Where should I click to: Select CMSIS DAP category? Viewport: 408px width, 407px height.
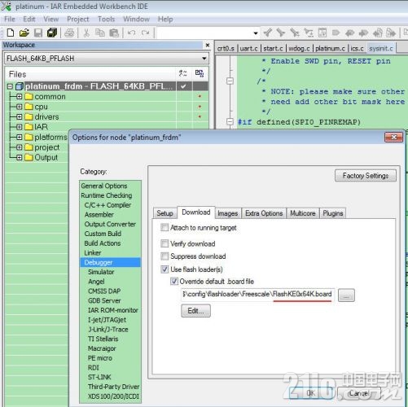pos(104,291)
